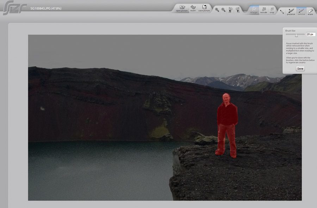The height and width of the screenshot is (208, 317).
Task: Switch to the rescale mode tab
Action: pos(263,10)
